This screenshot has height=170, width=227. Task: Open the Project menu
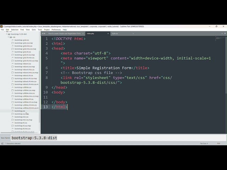[x=47, y=30]
